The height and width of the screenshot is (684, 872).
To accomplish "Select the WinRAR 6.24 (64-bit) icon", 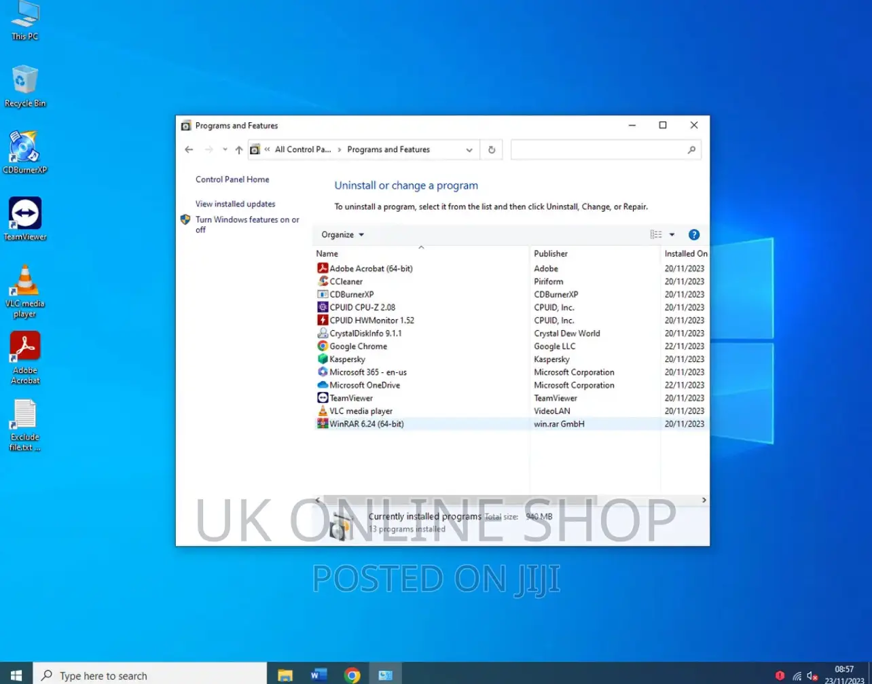I will point(323,423).
